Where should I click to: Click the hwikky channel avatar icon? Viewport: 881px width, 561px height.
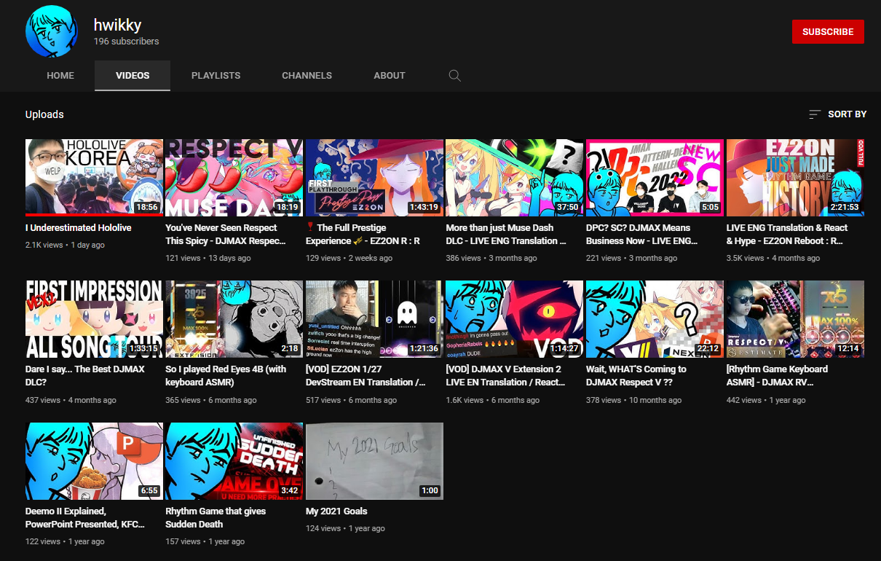[x=52, y=32]
